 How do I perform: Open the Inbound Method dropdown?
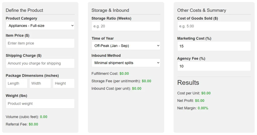(x=126, y=63)
